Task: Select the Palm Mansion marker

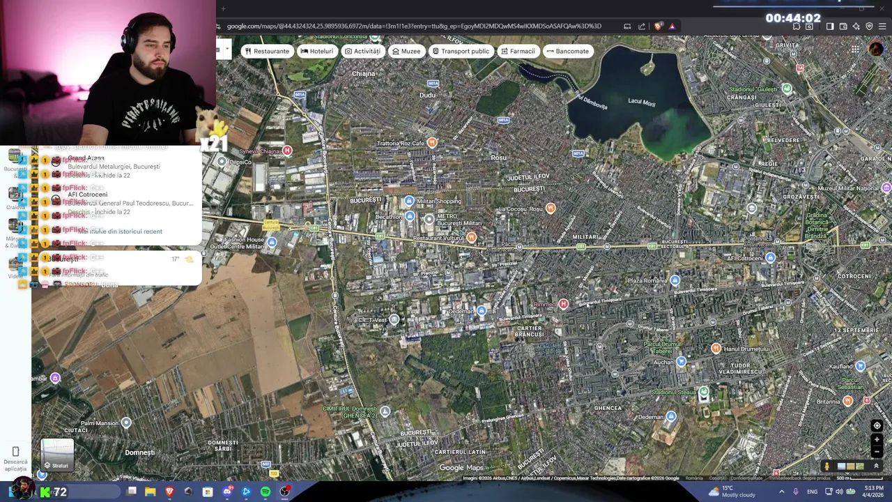Action: point(126,423)
